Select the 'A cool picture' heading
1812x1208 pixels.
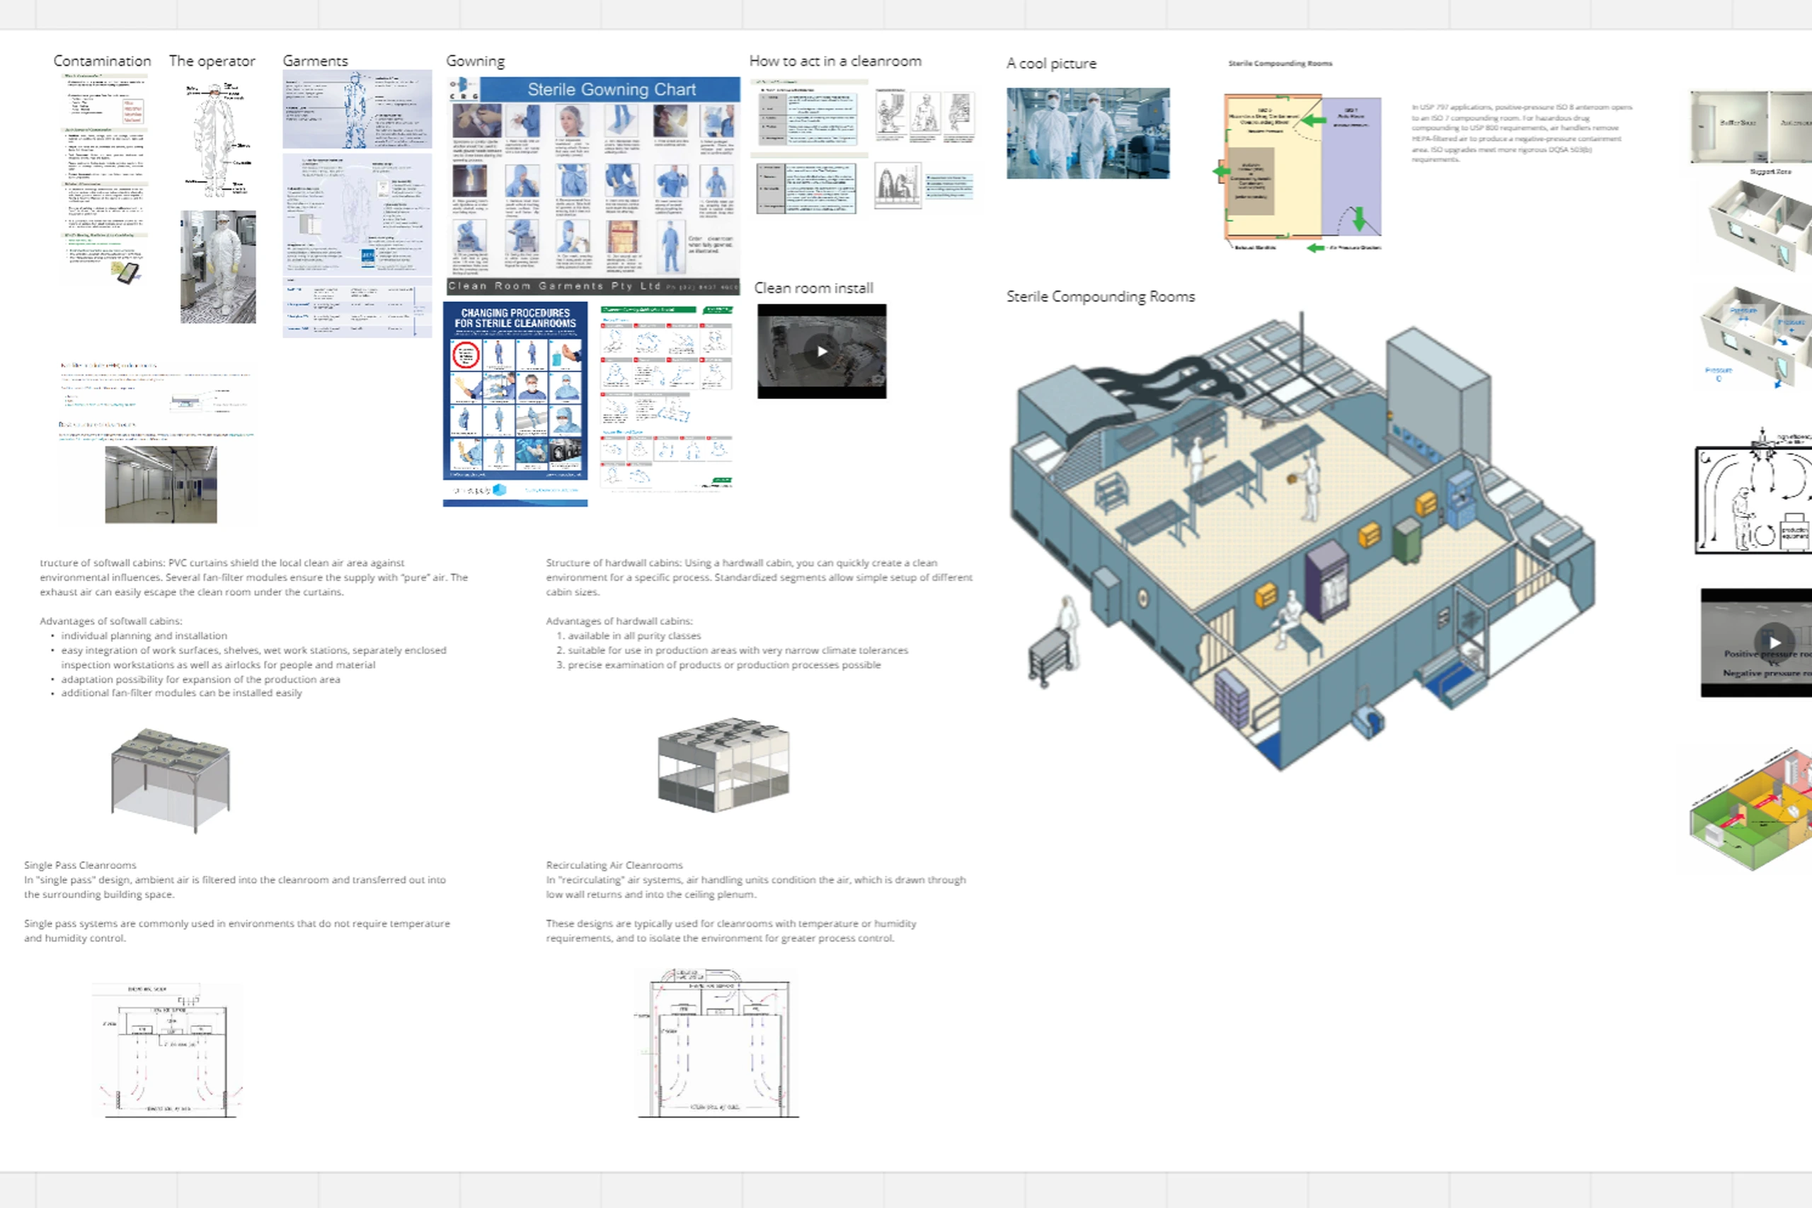(x=1051, y=63)
